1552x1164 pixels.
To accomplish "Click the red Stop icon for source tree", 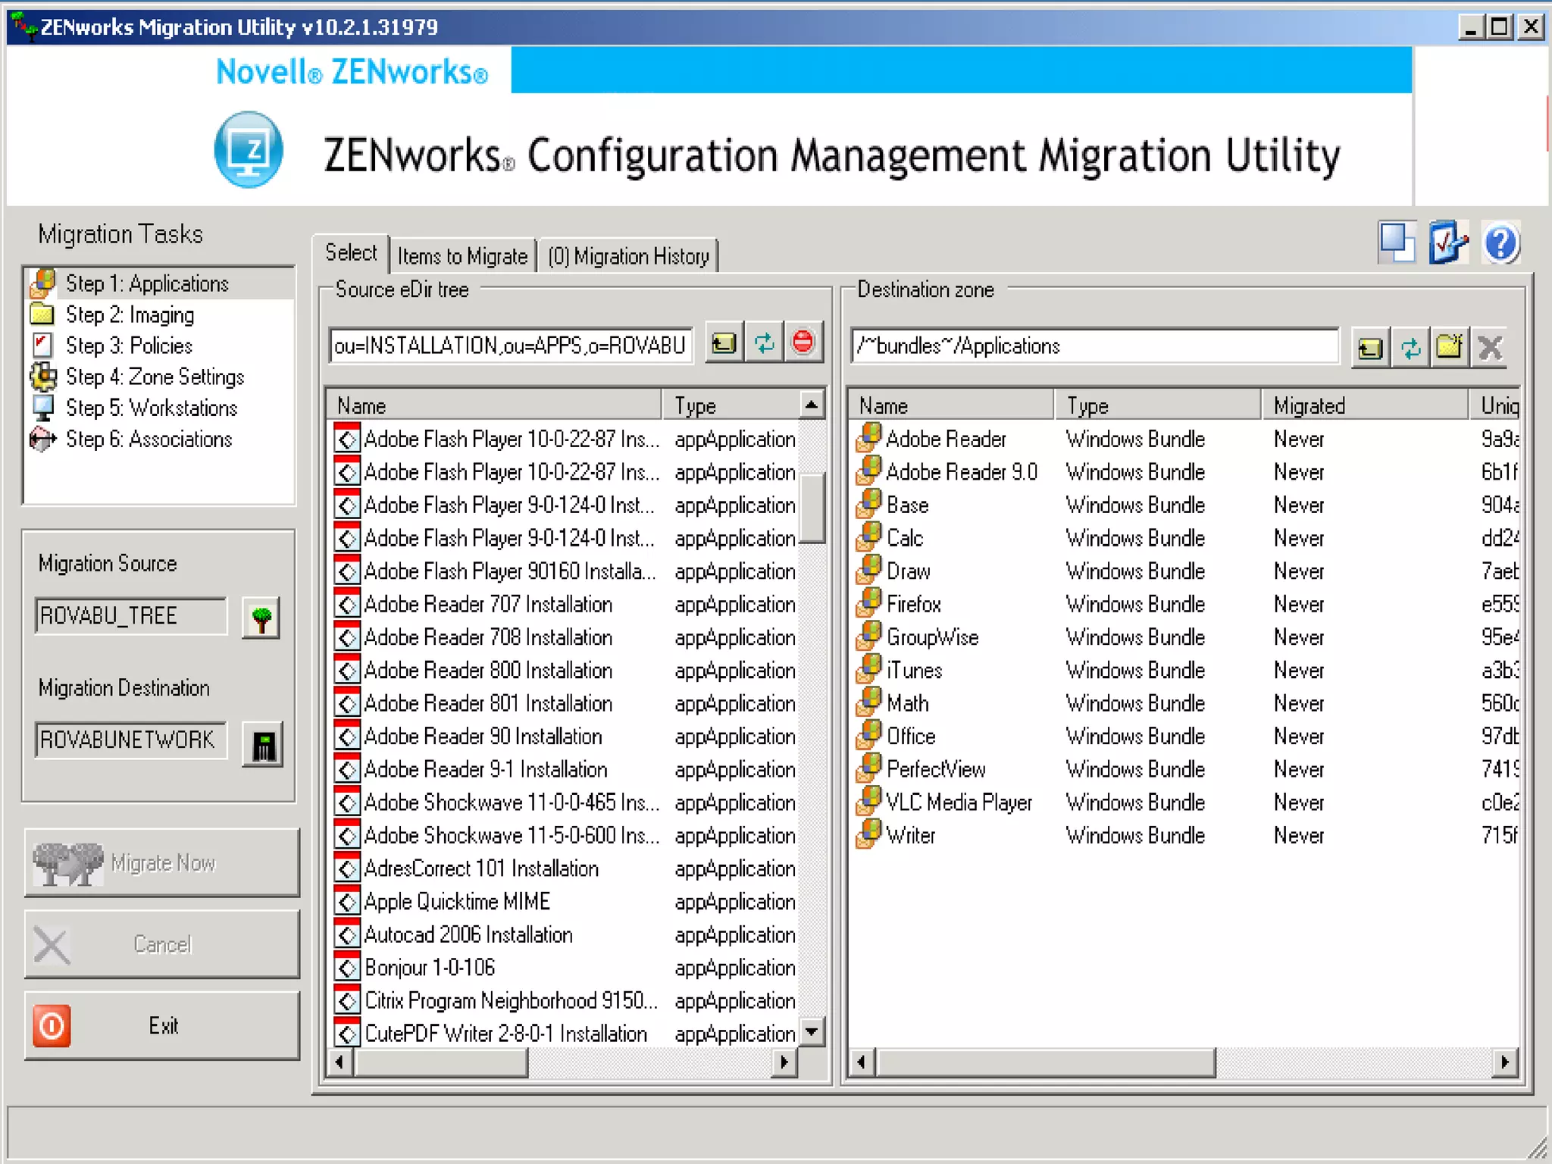I will coord(803,344).
